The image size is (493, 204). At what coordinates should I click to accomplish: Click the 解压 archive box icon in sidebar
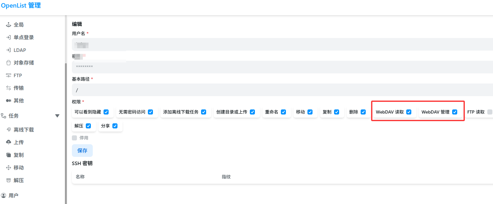[x=9, y=180]
